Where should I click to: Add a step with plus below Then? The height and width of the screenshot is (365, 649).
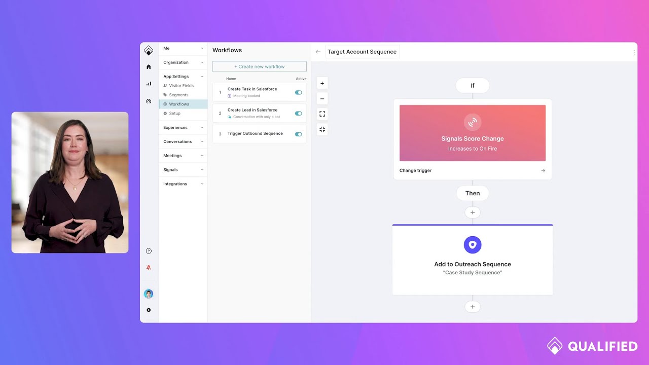coord(473,213)
